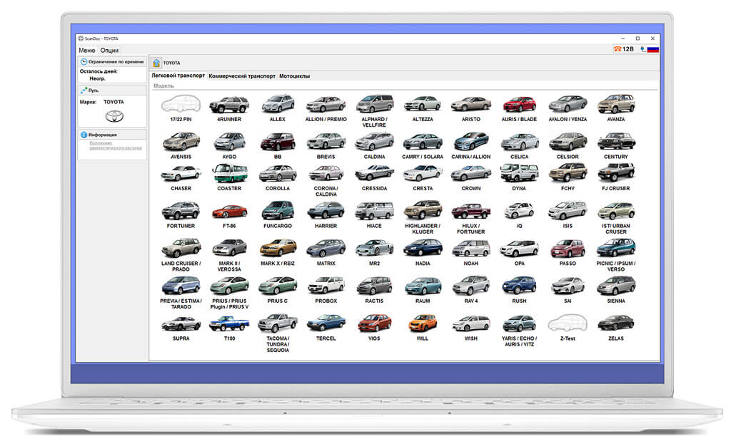The width and height of the screenshot is (731, 446).
Task: Click the Осталось дней text
Action: tap(99, 72)
